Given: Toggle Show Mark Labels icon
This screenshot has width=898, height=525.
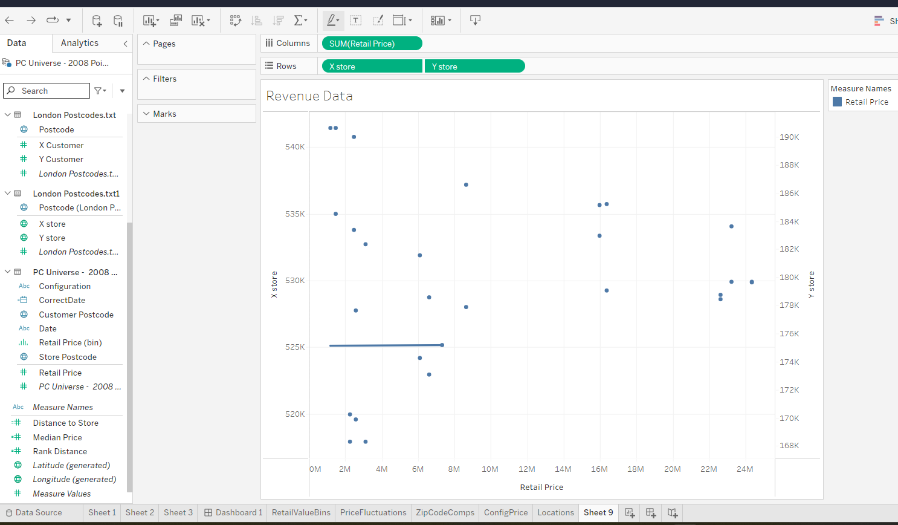Looking at the screenshot, I should pos(356,20).
